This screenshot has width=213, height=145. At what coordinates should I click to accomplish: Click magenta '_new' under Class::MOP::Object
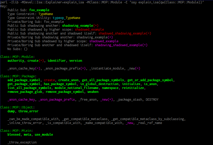click(129, 123)
